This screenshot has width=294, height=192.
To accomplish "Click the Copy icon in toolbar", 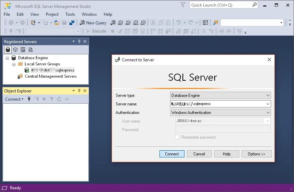I will [x=161, y=23].
